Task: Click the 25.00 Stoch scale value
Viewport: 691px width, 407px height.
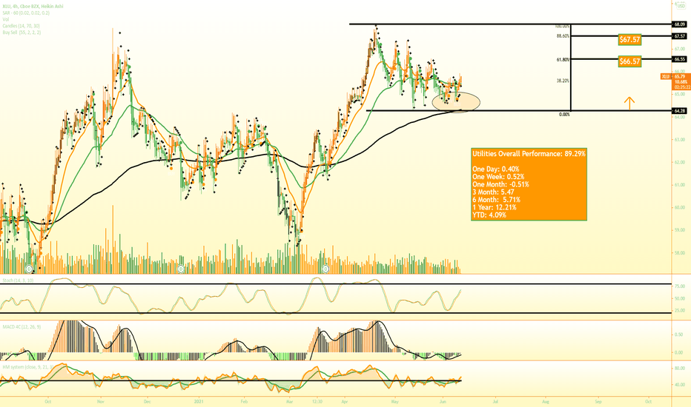Action: click(679, 310)
